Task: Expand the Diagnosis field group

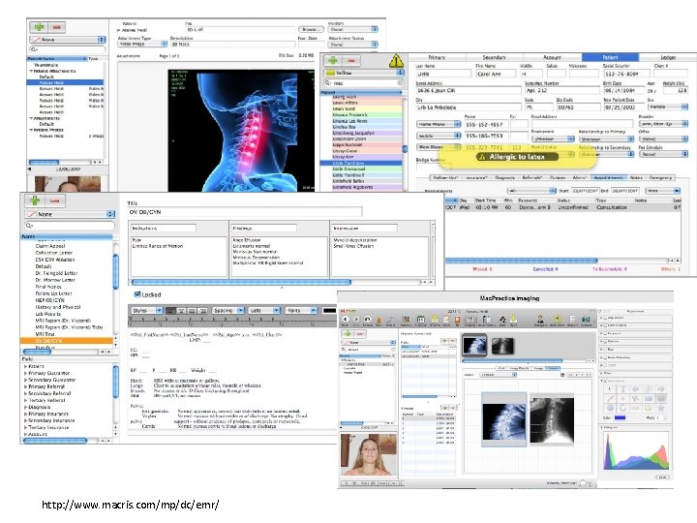Action: click(x=25, y=407)
